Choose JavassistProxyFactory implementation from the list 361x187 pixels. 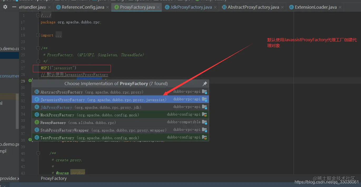[x=120, y=100]
